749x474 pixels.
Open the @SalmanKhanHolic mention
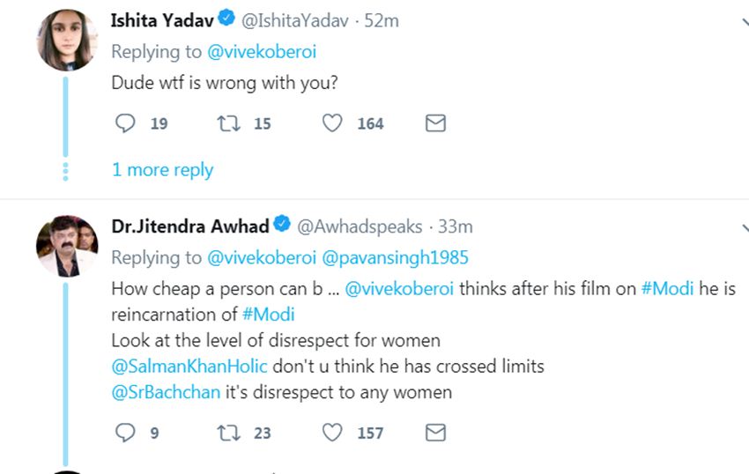click(x=188, y=367)
